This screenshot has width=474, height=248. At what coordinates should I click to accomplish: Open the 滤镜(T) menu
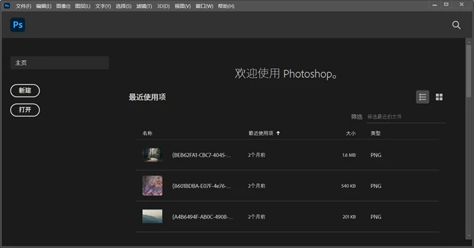pos(144,6)
